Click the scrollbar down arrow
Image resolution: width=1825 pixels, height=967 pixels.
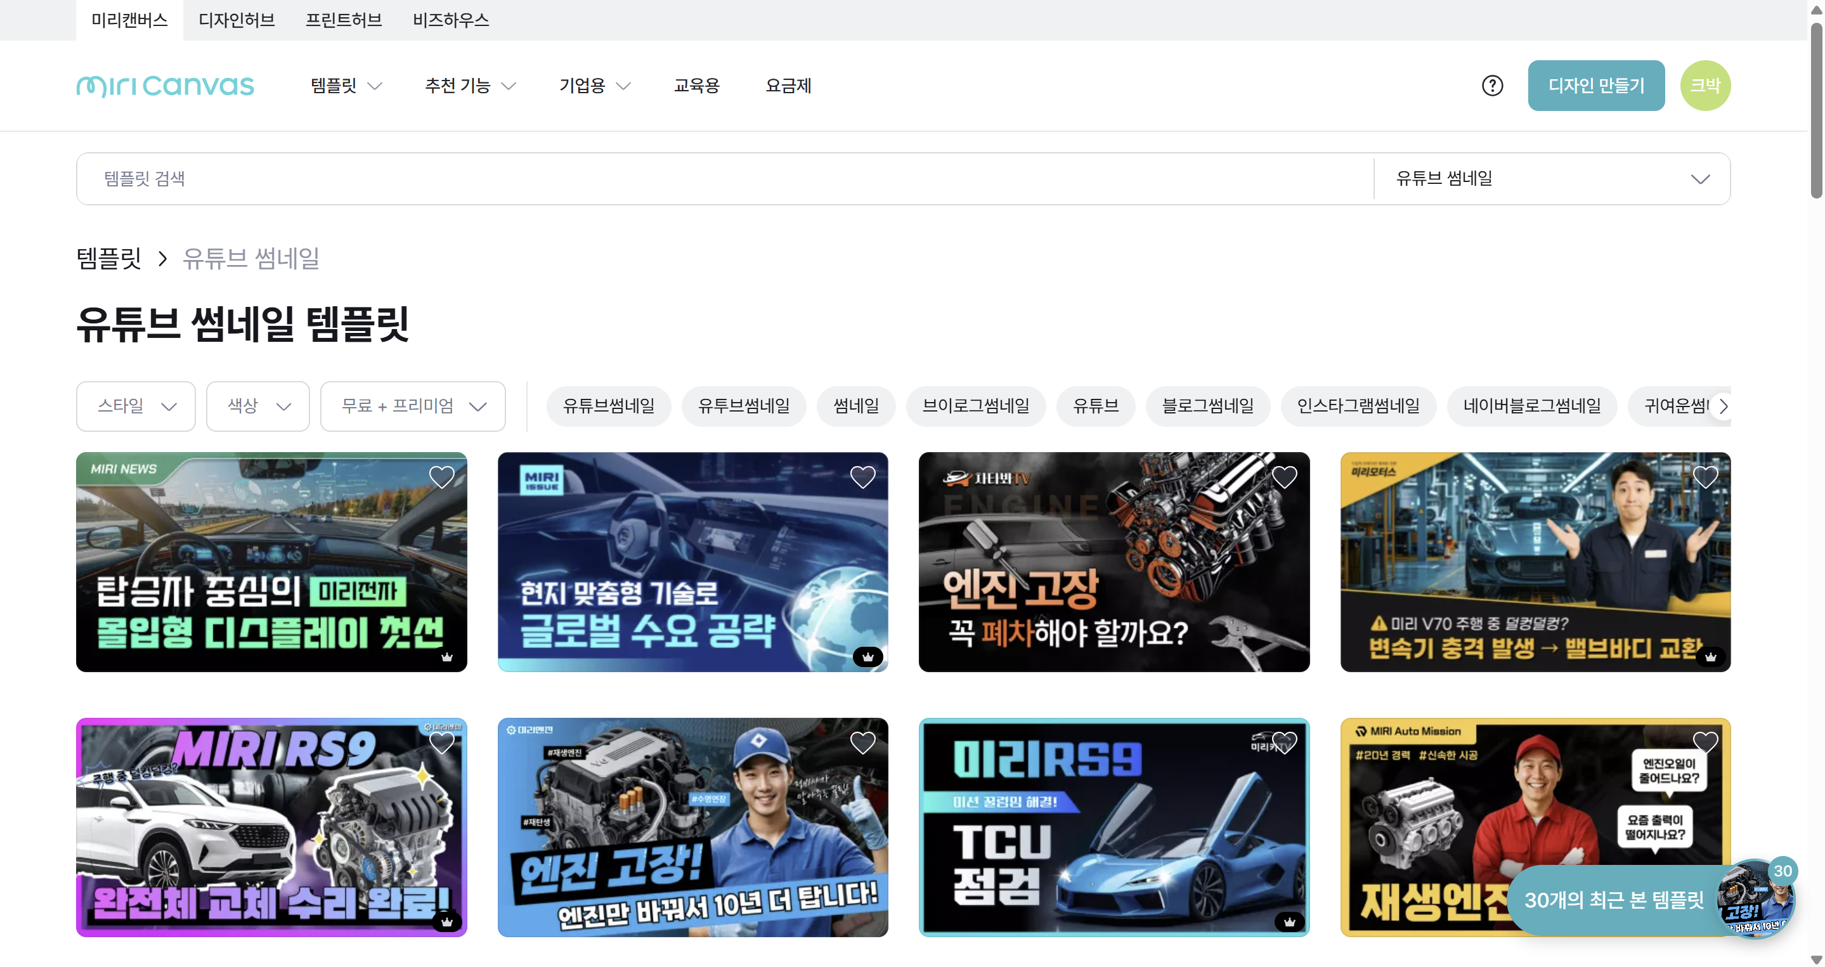tap(1817, 959)
